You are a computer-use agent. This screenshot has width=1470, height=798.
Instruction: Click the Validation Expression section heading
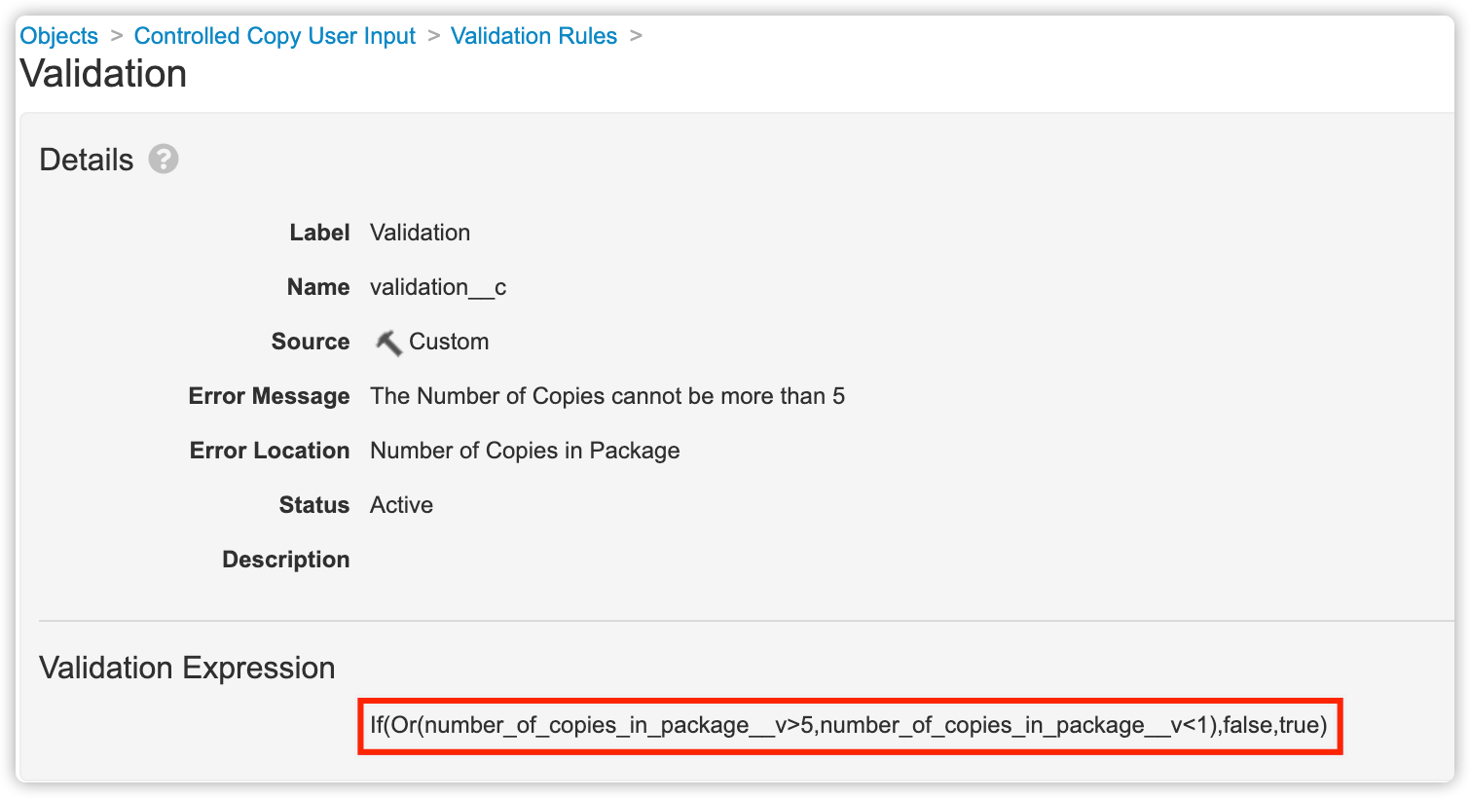pyautogui.click(x=187, y=668)
